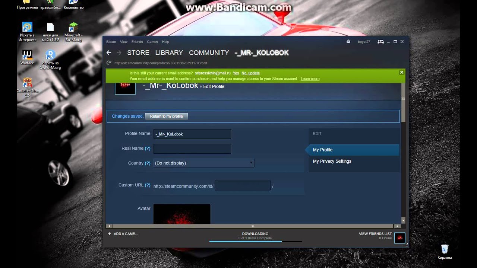Open the Warface desktop shortcut
The image size is (477, 268).
pyautogui.click(x=27, y=57)
